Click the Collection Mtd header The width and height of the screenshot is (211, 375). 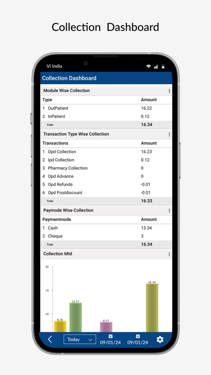coord(107,254)
